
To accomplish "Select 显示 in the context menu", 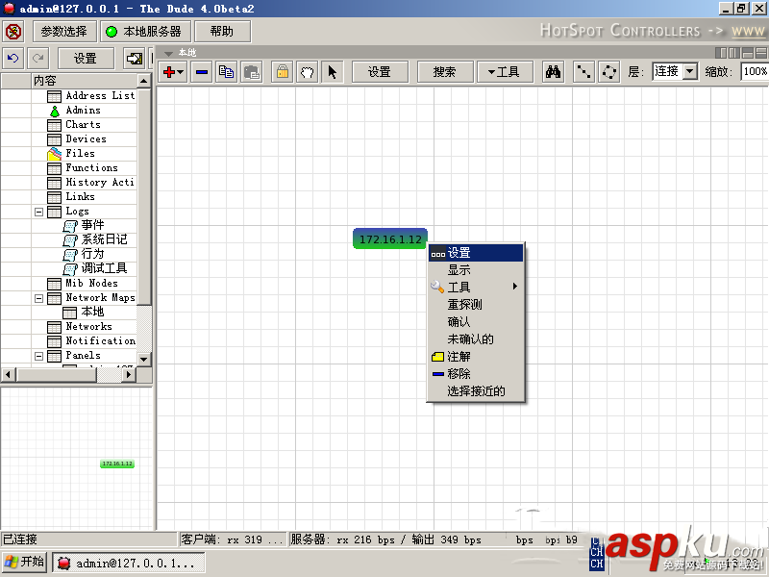I will (x=476, y=270).
